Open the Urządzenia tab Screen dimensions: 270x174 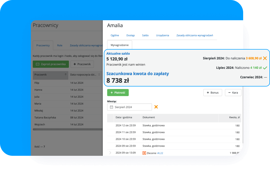(162, 35)
